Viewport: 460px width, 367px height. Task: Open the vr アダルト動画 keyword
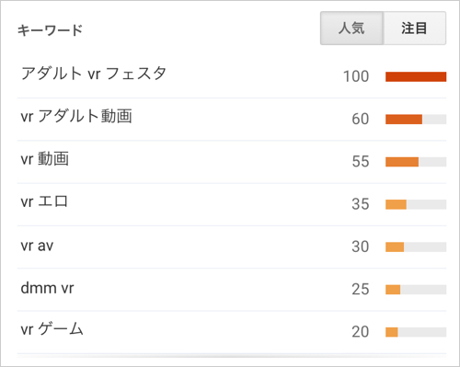(x=76, y=117)
